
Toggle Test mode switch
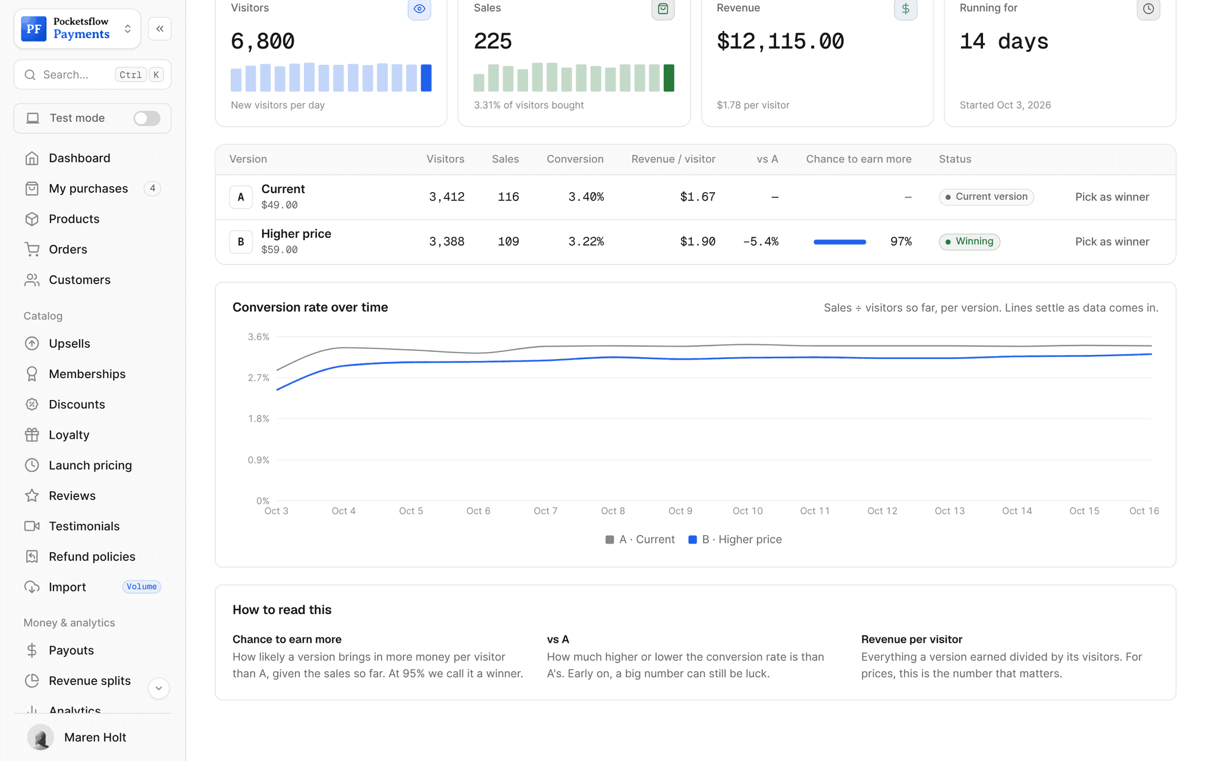pyautogui.click(x=147, y=118)
